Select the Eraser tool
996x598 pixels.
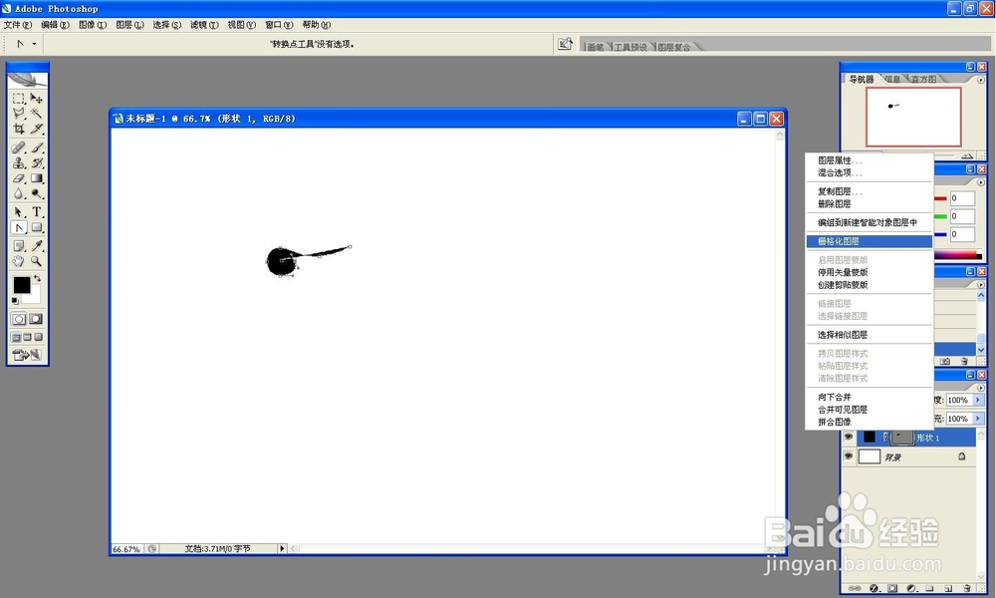[x=18, y=178]
